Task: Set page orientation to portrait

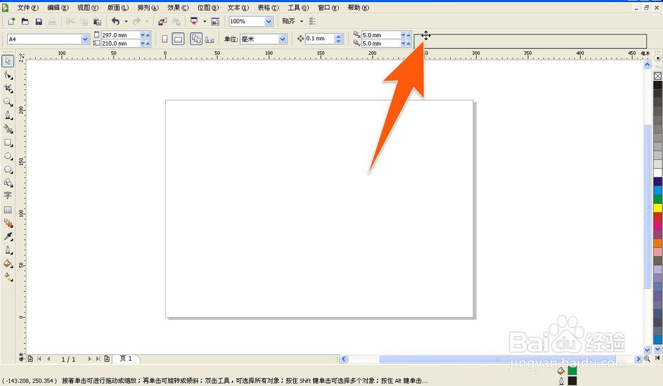Action: 164,39
